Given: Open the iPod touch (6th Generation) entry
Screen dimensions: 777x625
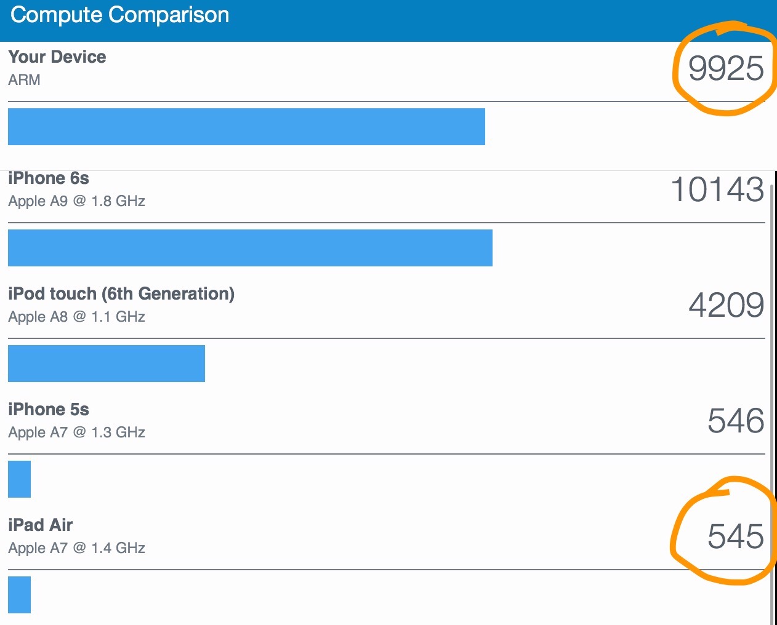Looking at the screenshot, I should (x=121, y=294).
